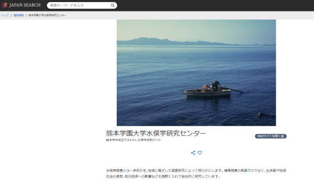Click the magnifying glass search icon

(x=113, y=5)
